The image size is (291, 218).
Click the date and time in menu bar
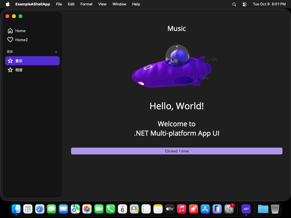coord(269,4)
